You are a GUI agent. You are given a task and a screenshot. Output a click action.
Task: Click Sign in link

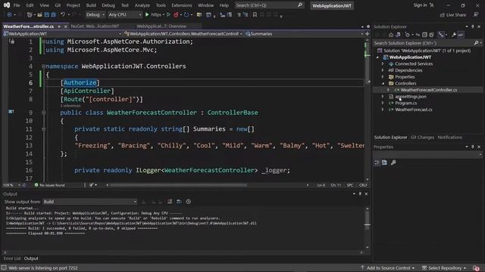[x=420, y=5]
